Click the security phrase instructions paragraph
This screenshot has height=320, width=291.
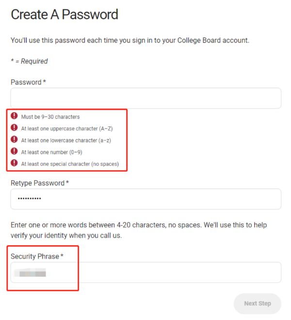pos(139,230)
